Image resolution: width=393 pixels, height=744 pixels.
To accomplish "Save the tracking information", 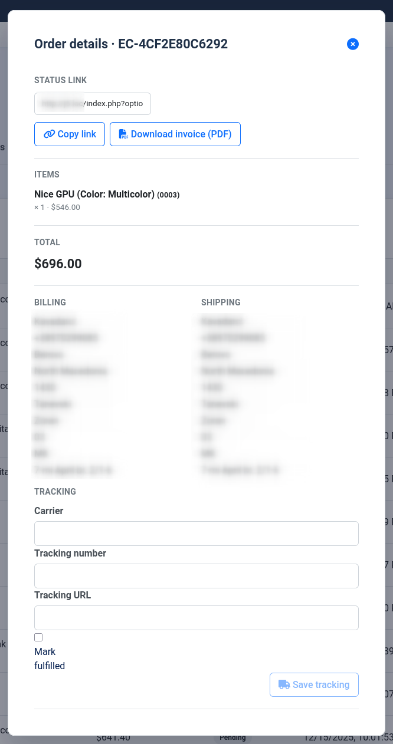I will tap(314, 684).
